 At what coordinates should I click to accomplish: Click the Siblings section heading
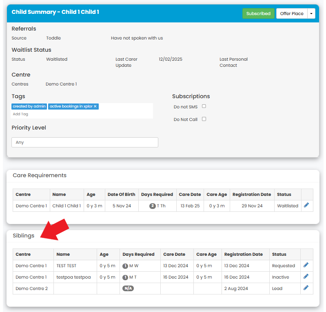(x=24, y=235)
